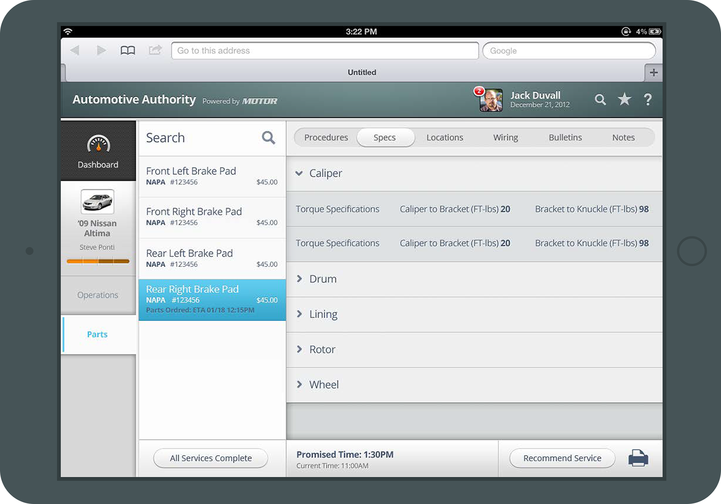Click the Dashboard gauge icon
Screen dimensions: 721x504
pyautogui.click(x=98, y=145)
